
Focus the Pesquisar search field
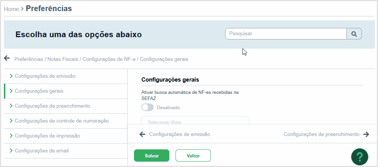click(286, 34)
